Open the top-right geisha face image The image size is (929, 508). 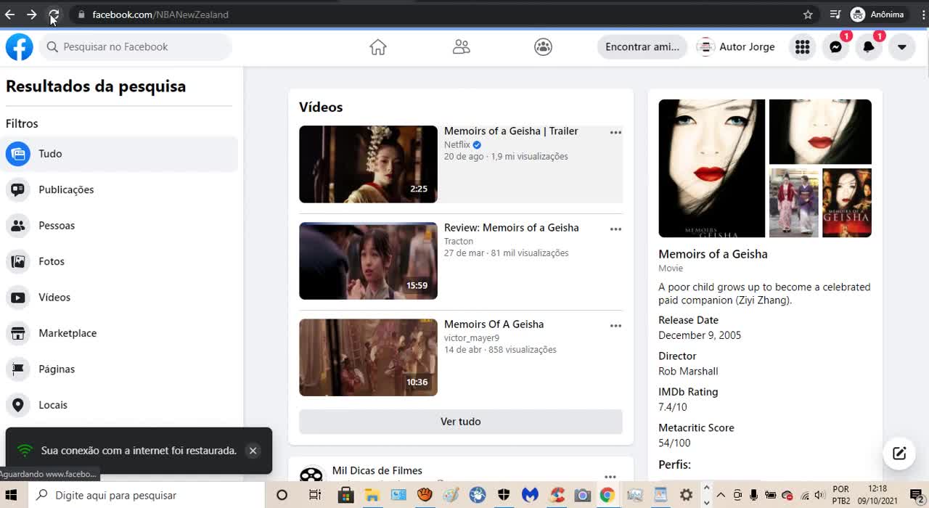tap(820, 131)
